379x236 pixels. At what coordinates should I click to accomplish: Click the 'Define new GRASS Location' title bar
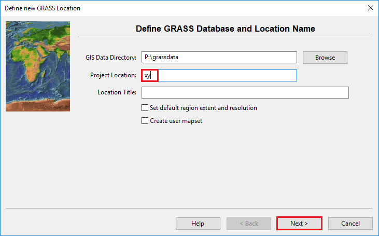click(x=156, y=8)
